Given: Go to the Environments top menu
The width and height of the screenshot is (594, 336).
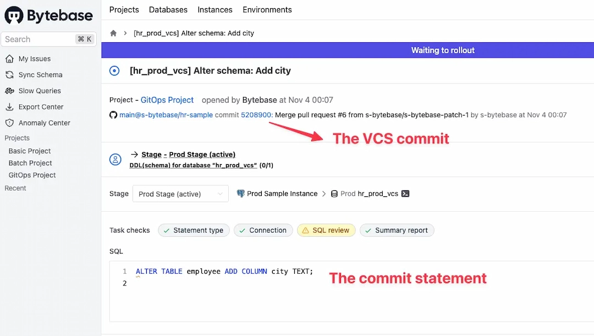Looking at the screenshot, I should [x=267, y=9].
